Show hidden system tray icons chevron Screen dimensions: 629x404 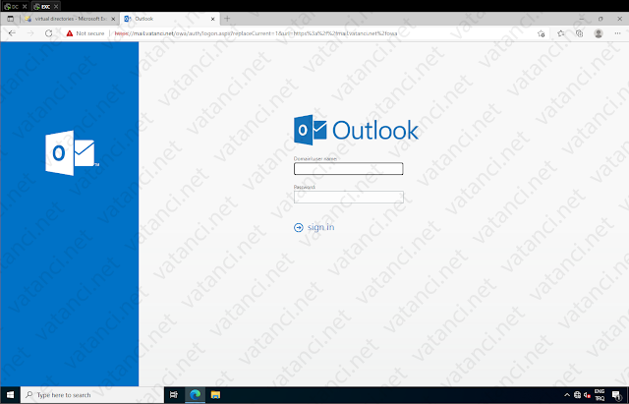pos(567,395)
